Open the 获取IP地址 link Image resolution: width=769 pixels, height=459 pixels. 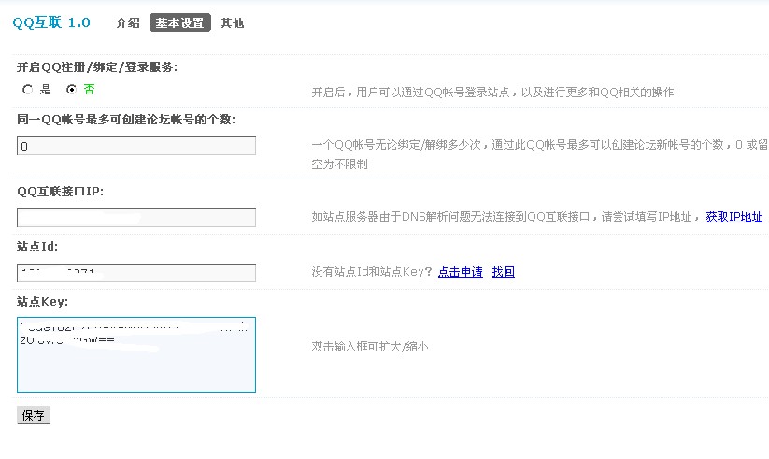pos(734,217)
